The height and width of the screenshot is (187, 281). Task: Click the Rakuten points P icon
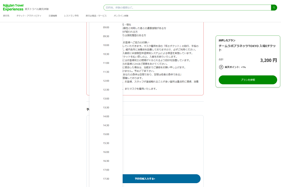[221, 67]
